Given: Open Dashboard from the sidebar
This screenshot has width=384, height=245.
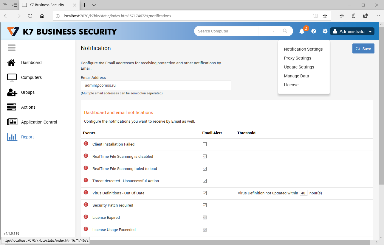Looking at the screenshot, I should pos(31,63).
